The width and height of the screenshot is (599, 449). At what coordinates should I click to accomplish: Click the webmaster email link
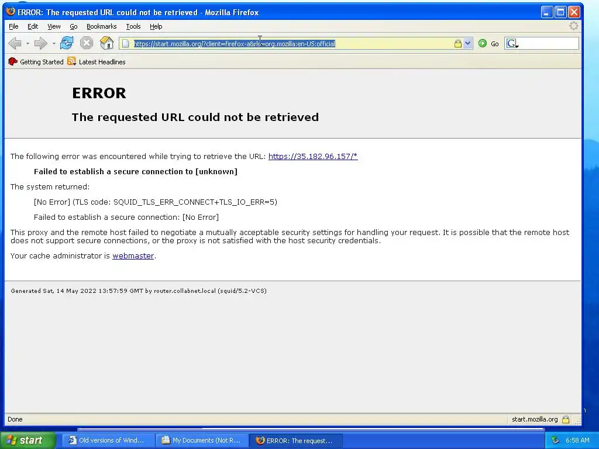click(133, 256)
